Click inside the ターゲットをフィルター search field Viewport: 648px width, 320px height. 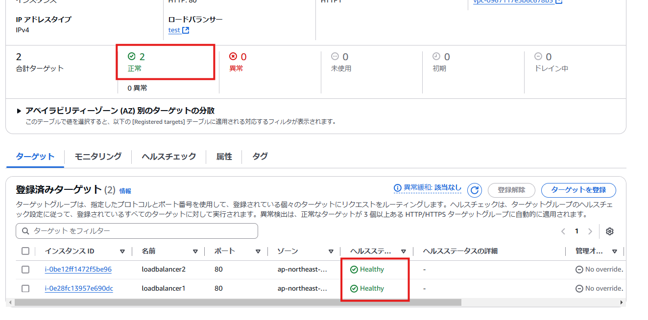(x=137, y=230)
